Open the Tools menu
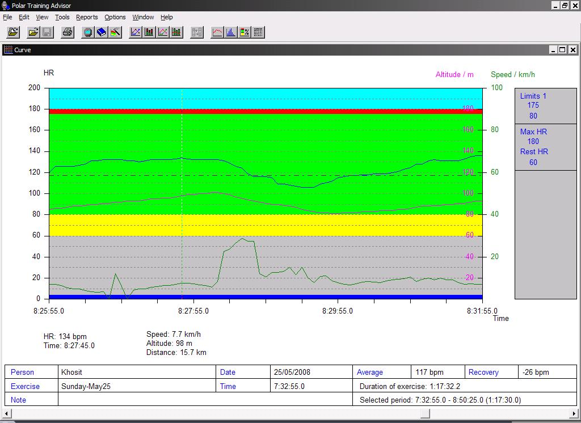 [62, 17]
